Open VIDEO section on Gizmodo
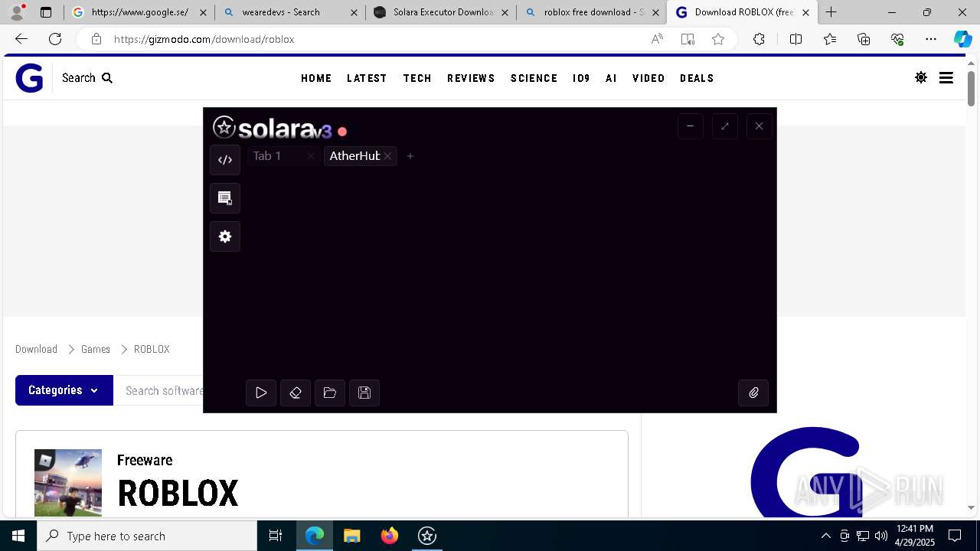The image size is (980, 551). click(648, 78)
